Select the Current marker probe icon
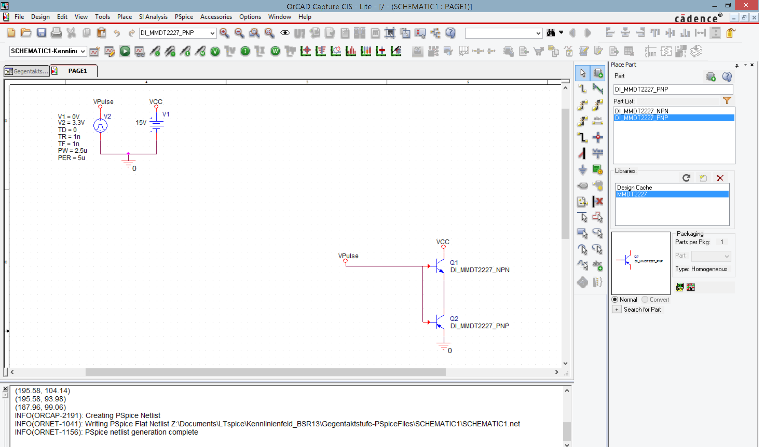 click(185, 52)
